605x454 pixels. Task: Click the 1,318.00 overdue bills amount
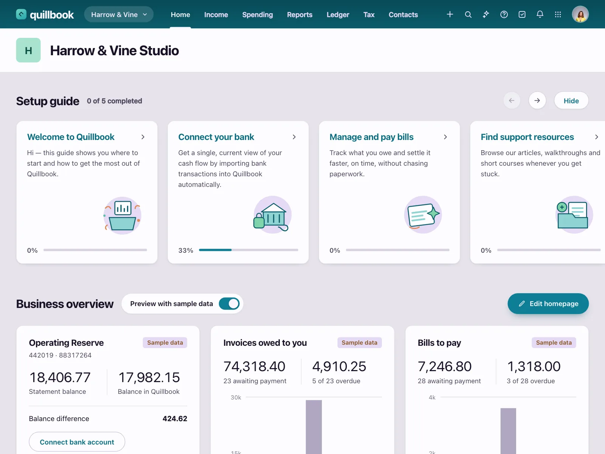[x=534, y=366]
